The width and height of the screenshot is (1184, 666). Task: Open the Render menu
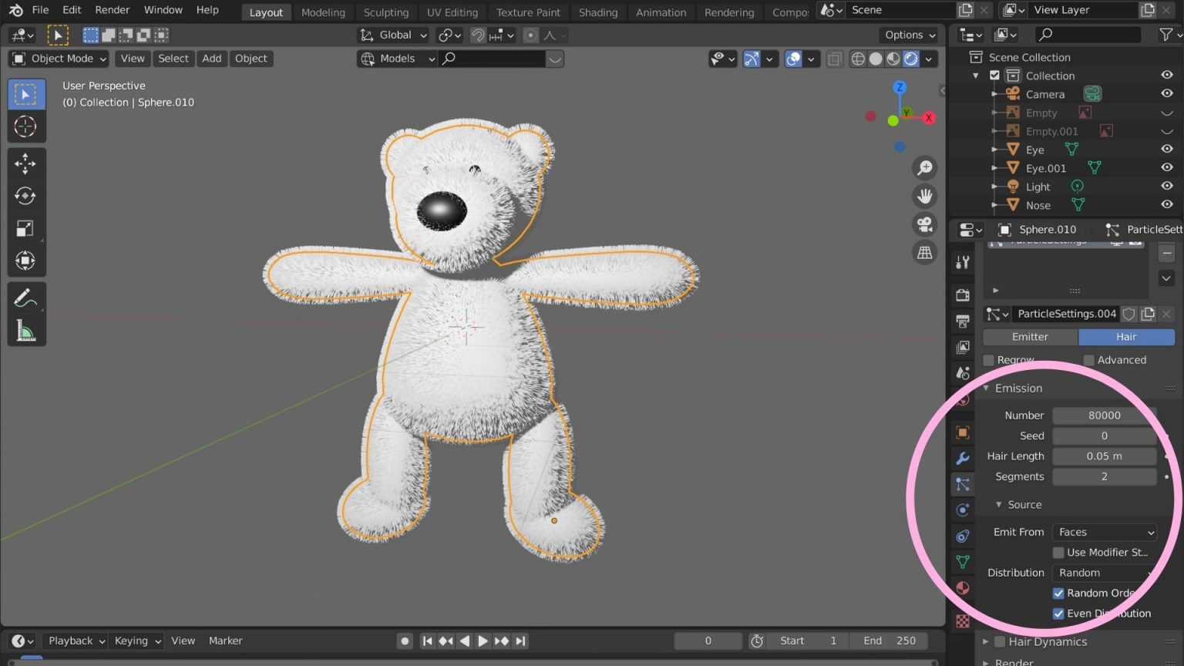[x=112, y=9]
